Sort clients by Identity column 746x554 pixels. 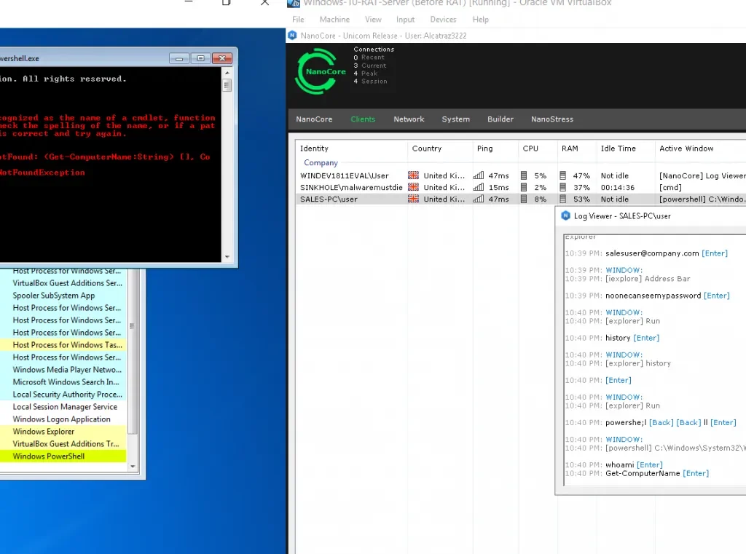[x=351, y=149]
